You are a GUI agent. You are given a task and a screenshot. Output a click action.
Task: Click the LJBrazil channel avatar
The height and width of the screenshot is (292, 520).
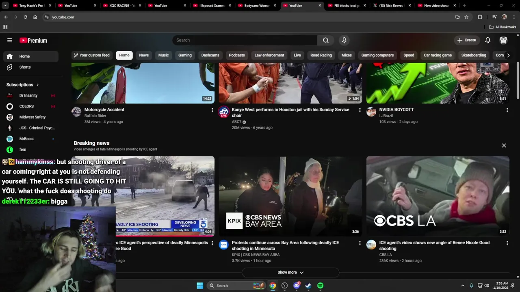click(x=371, y=112)
